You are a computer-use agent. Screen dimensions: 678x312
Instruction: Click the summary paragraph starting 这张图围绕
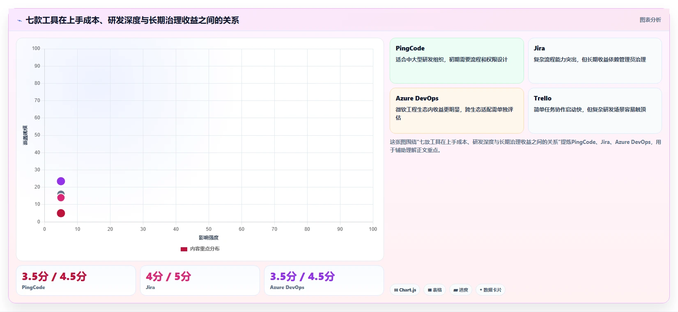[x=525, y=146]
